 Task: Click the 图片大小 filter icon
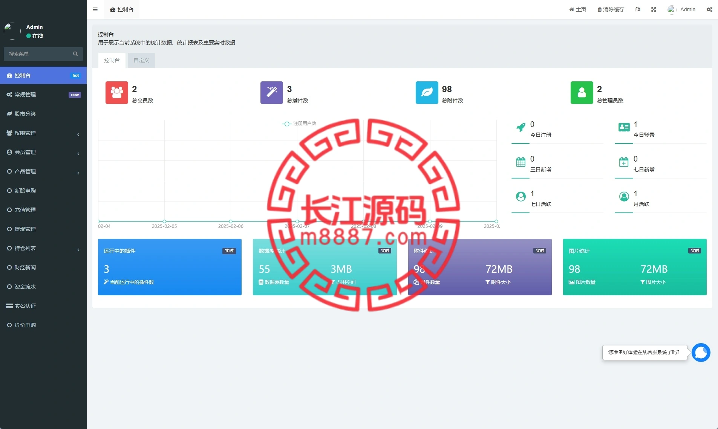pos(643,282)
